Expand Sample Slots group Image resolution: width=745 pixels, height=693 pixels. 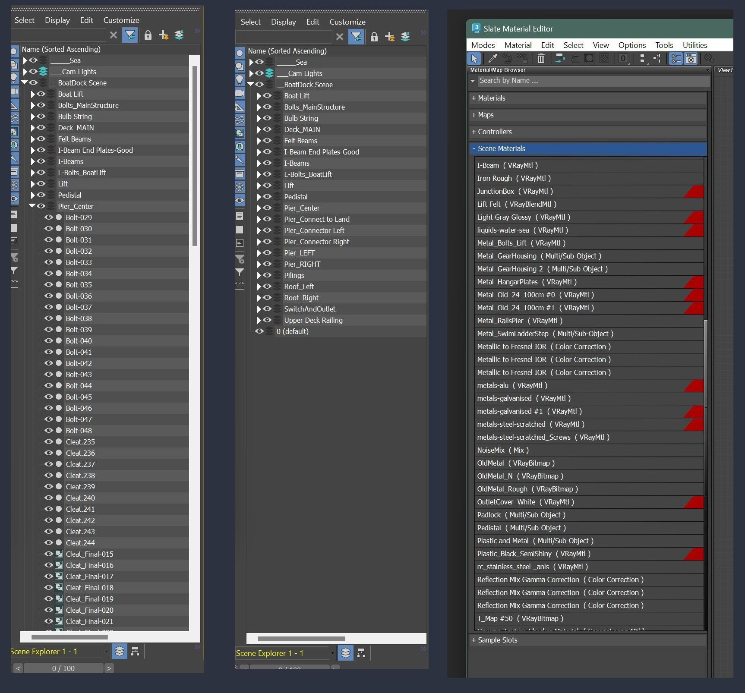(587, 640)
